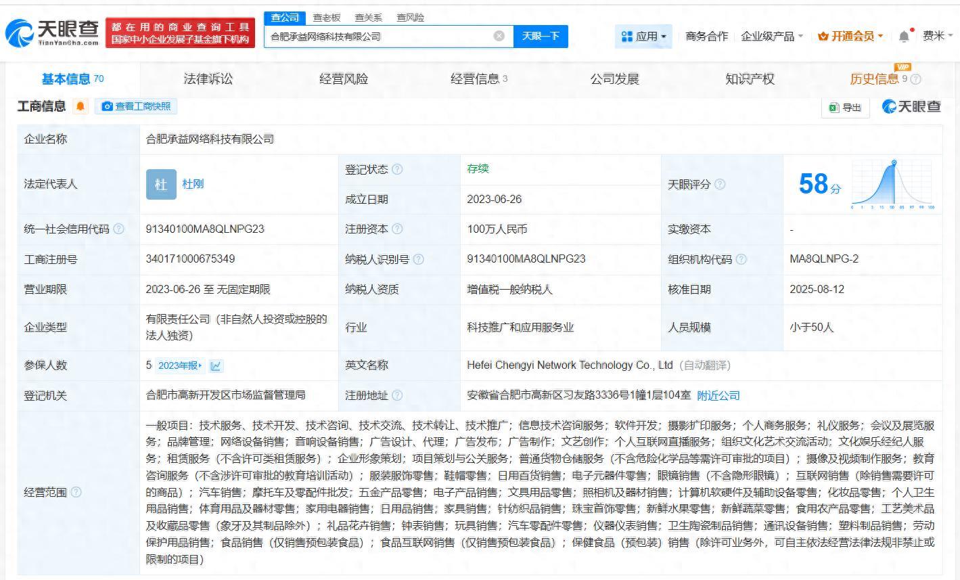Click the 导出 export button
This screenshot has height=580, width=960.
click(845, 107)
